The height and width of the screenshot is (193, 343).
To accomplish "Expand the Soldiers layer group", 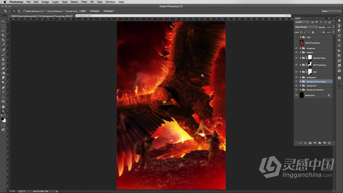I will [300, 52].
